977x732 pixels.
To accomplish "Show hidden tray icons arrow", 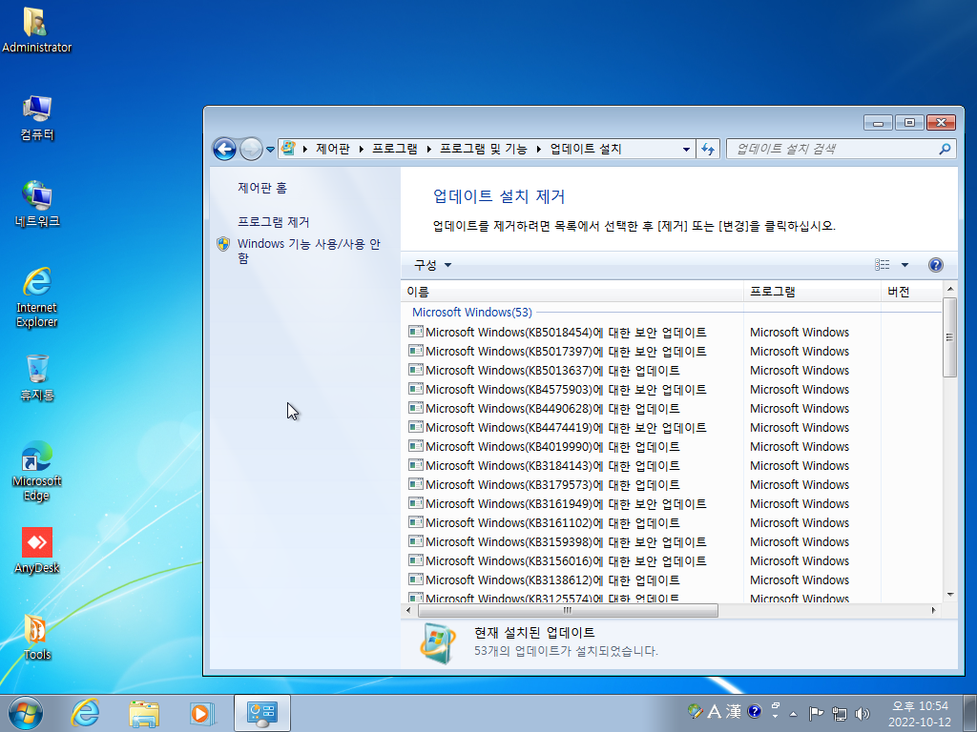I will click(x=793, y=714).
